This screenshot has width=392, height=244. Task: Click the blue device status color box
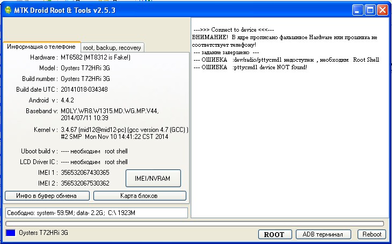tap(11, 233)
